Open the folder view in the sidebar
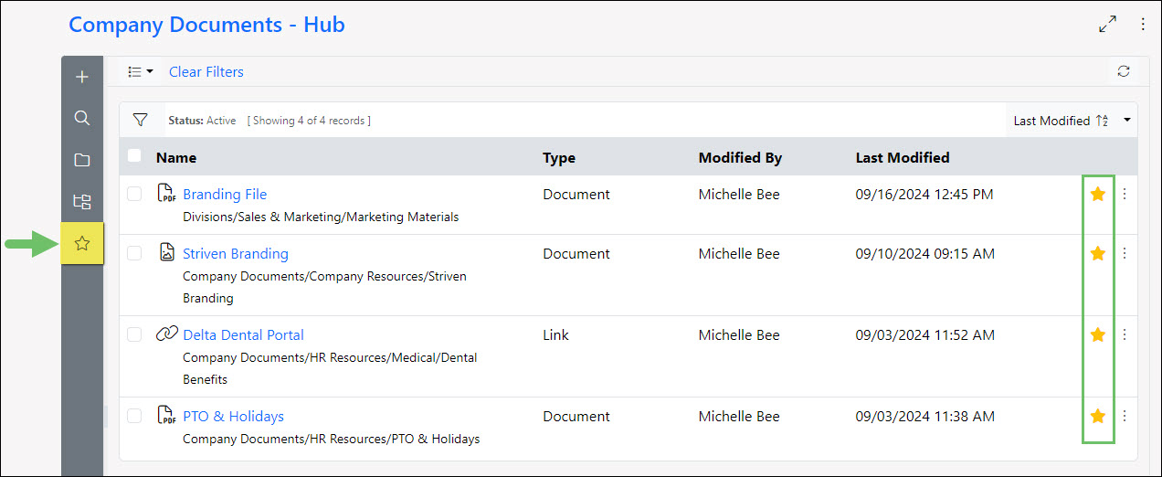 [x=82, y=160]
